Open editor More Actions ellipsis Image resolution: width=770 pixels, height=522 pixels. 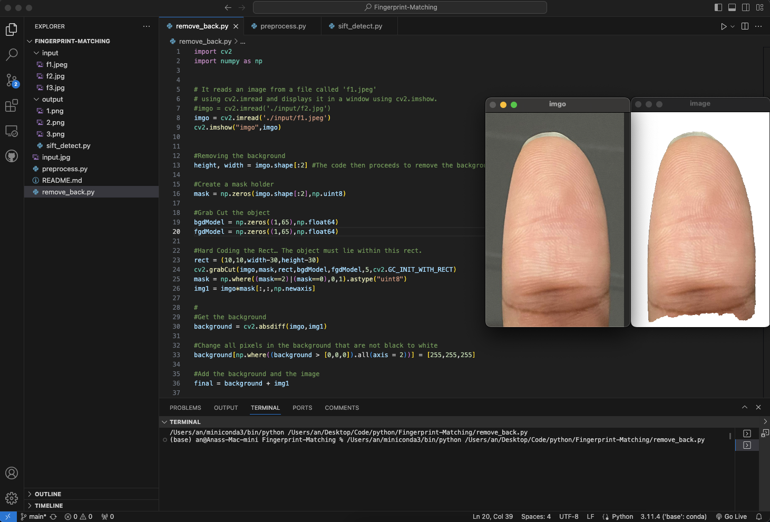758,26
